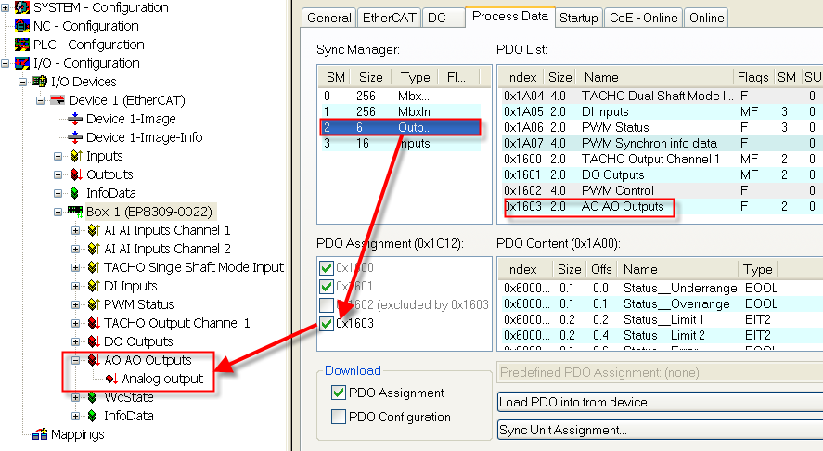
Task: Expand the AI AI Inputs Channel 1 node
Action: click(75, 230)
